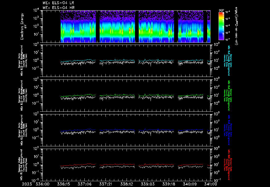Click the 10^-4 color bar tick label
This screenshot has height=187, width=270.
point(228,19)
